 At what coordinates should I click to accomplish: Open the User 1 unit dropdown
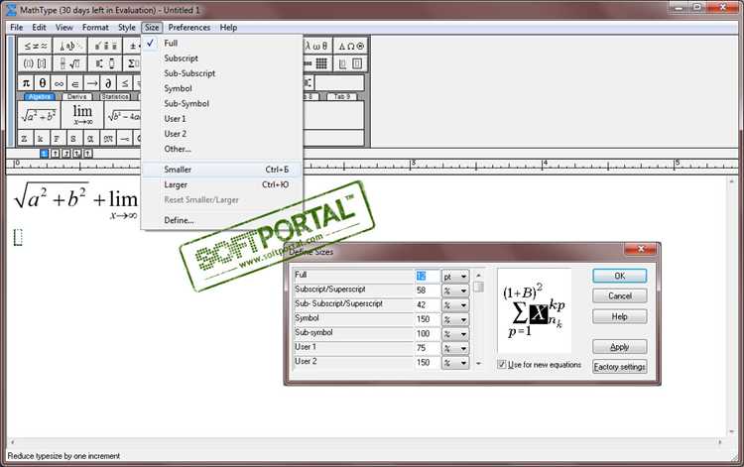455,348
